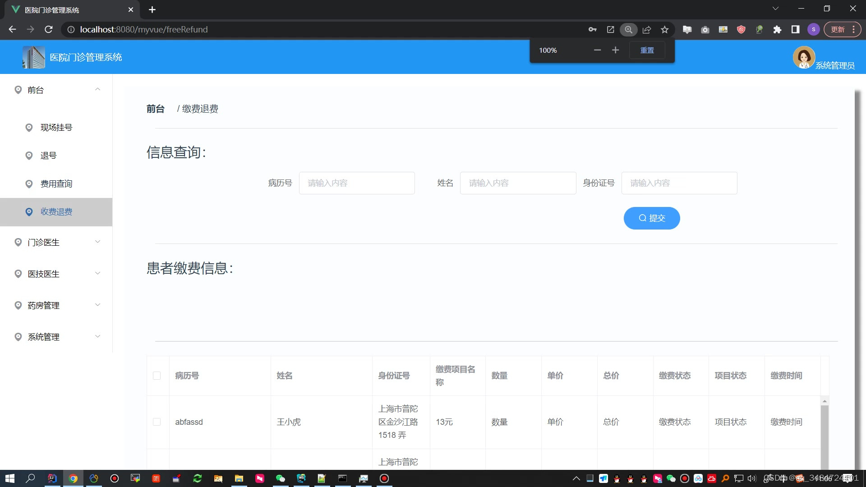
Task: Click the system administrator avatar
Action: pos(803,57)
